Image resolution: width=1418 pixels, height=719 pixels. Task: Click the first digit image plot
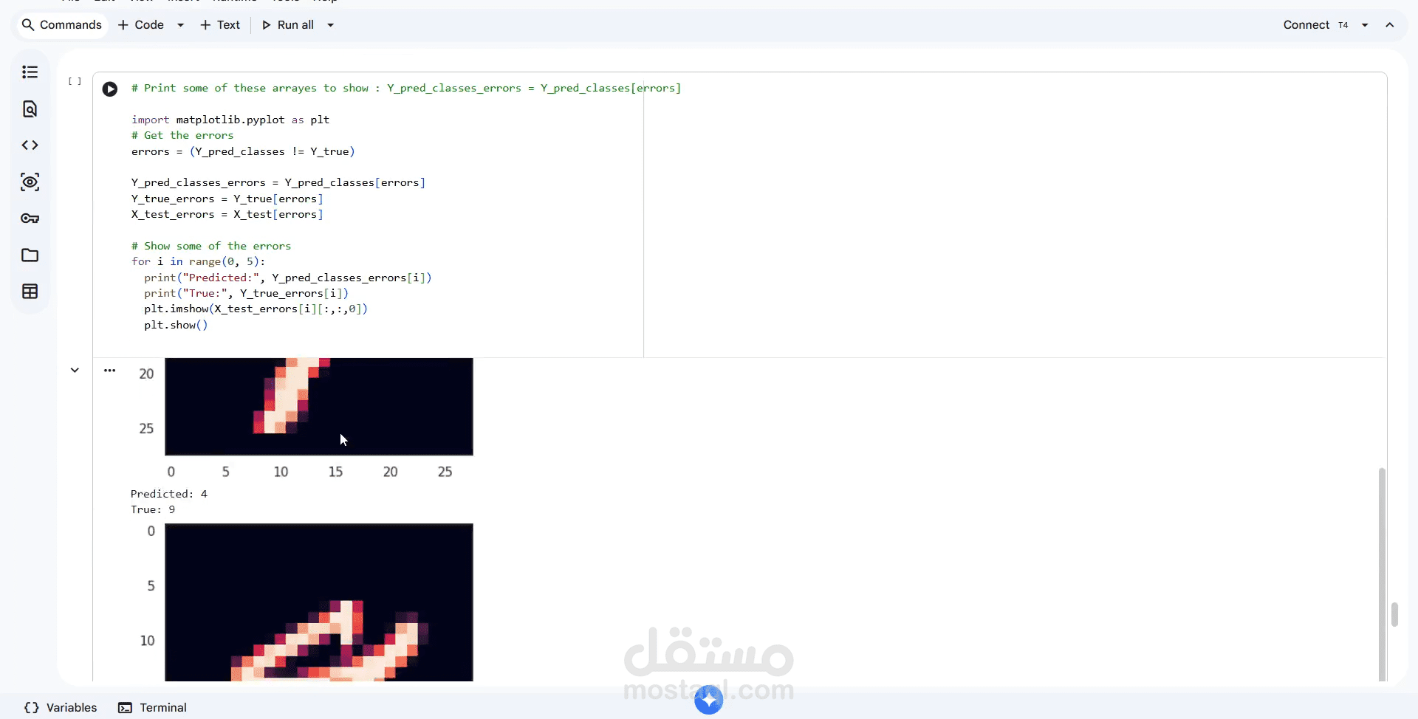(319, 407)
